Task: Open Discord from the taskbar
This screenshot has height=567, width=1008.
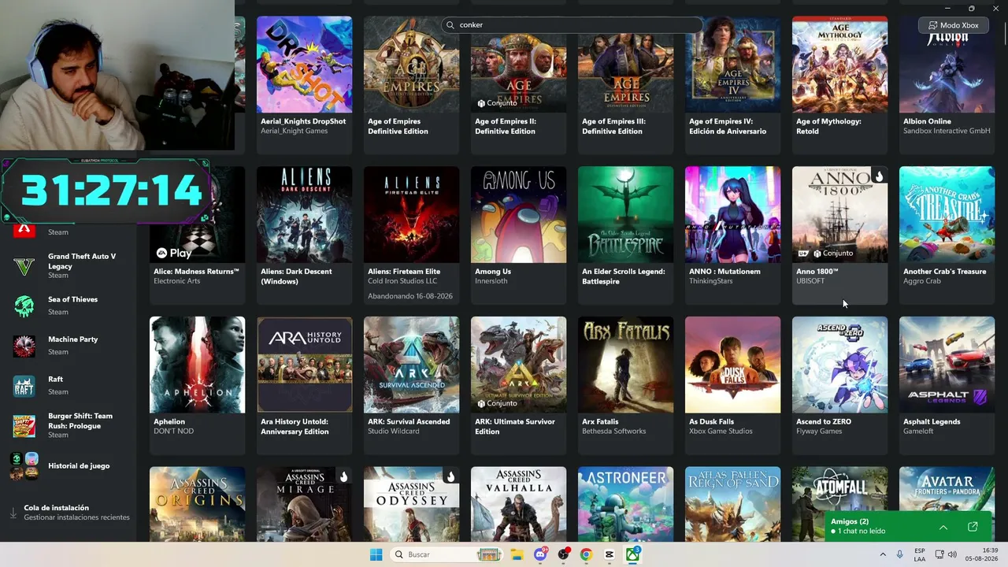Action: (x=540, y=554)
